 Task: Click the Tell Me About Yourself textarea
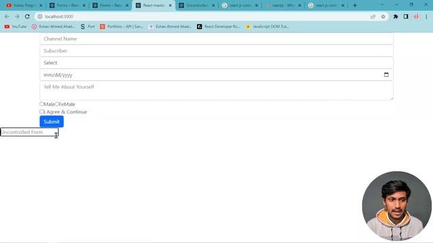216,90
